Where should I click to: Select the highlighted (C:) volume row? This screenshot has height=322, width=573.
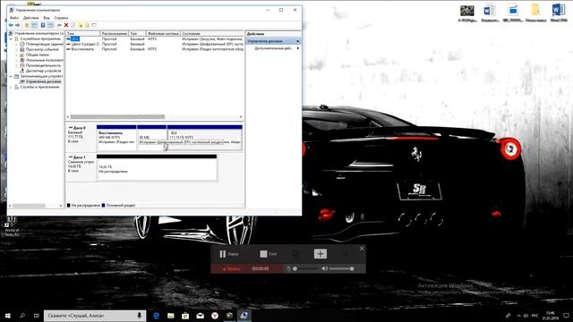tap(155, 38)
